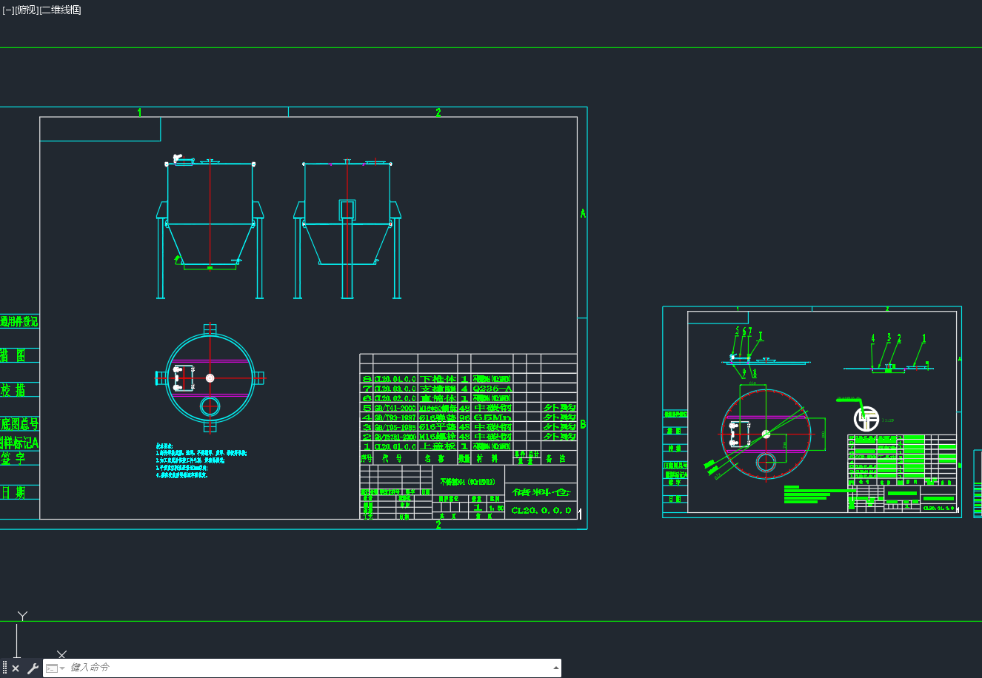Grab the command line's dotted grip handle
The width and height of the screenshot is (982, 678).
(4, 668)
